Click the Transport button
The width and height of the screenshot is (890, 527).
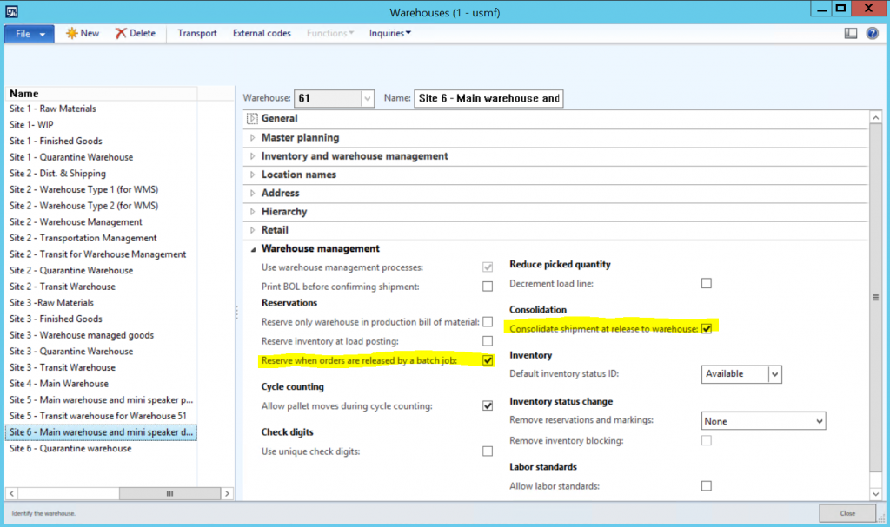tap(197, 33)
